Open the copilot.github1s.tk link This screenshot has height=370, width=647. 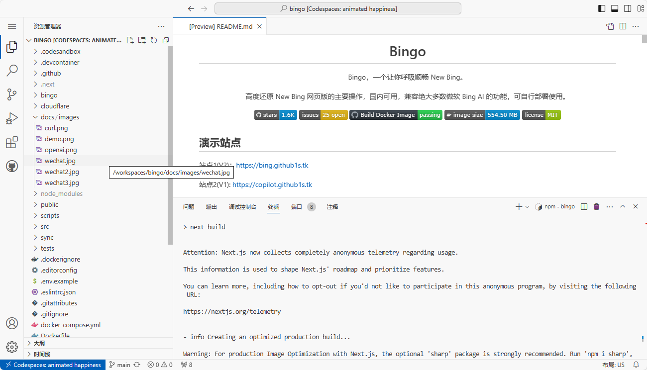pyautogui.click(x=272, y=185)
